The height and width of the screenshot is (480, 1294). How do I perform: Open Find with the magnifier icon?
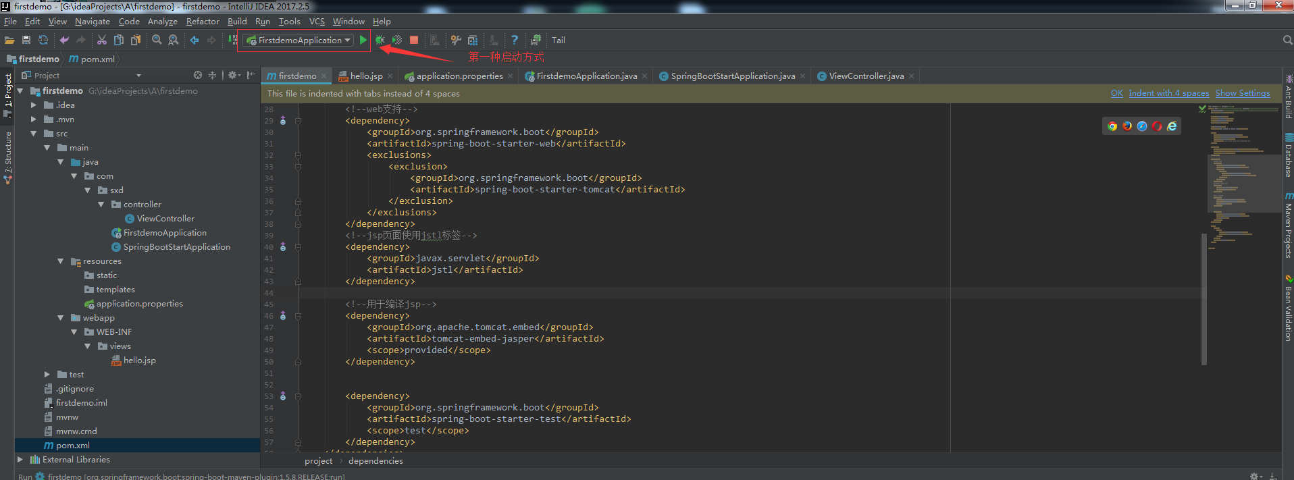157,41
